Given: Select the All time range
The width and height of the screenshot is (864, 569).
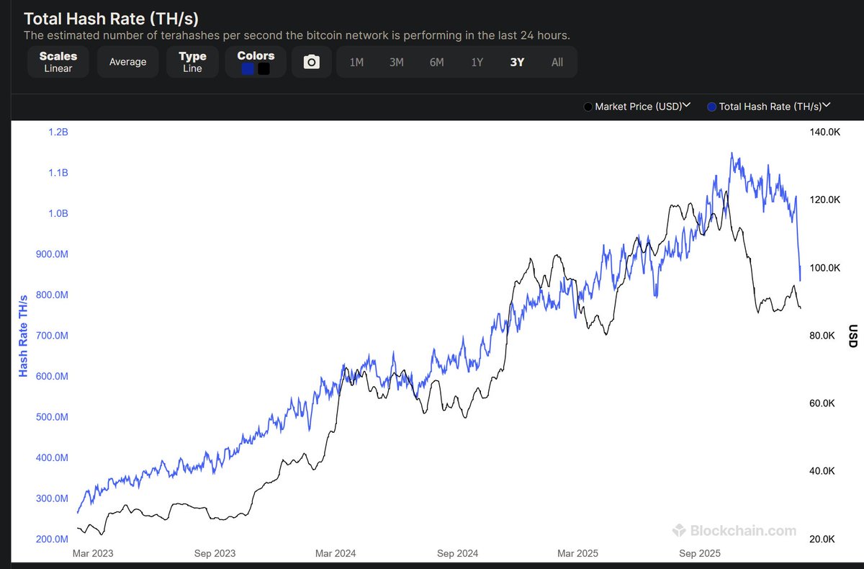Looking at the screenshot, I should click(x=557, y=62).
